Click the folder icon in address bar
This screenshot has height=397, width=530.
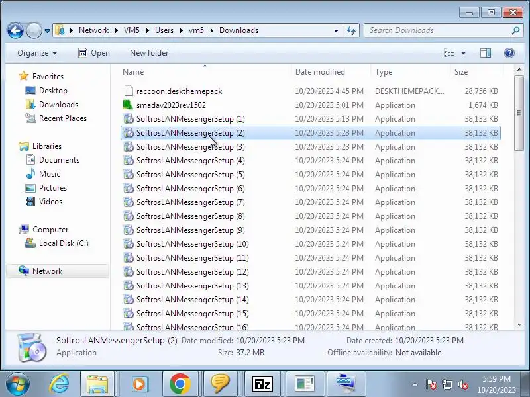60,30
